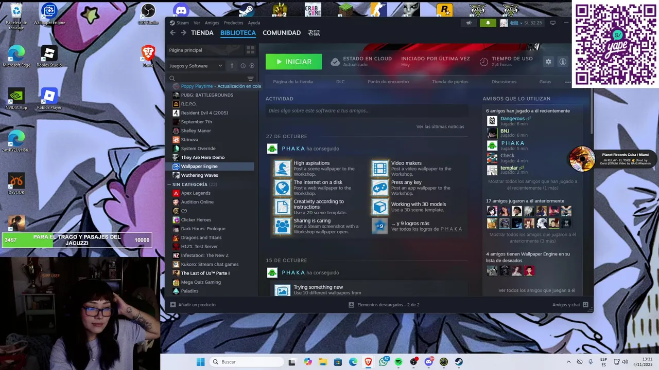
Task: Open the DEVOUR desktop shortcut
Action: coord(16,184)
